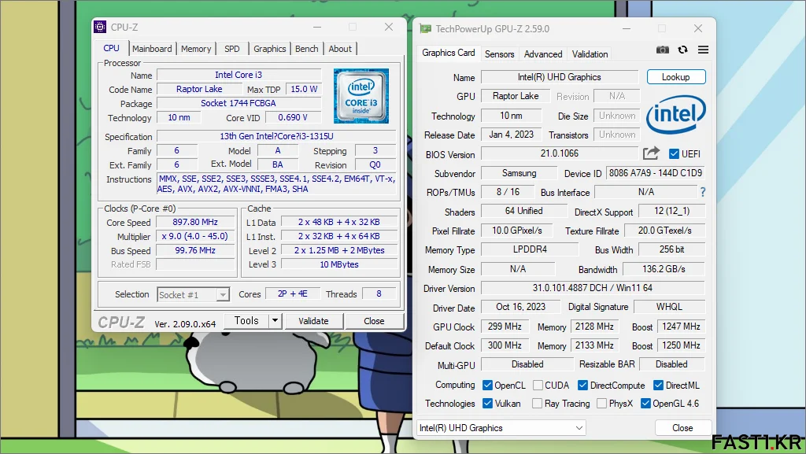Image resolution: width=806 pixels, height=454 pixels.
Task: Click the Level 3 cache value 10 MBytes
Action: pyautogui.click(x=339, y=264)
